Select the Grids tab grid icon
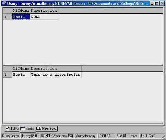 [23, 129]
